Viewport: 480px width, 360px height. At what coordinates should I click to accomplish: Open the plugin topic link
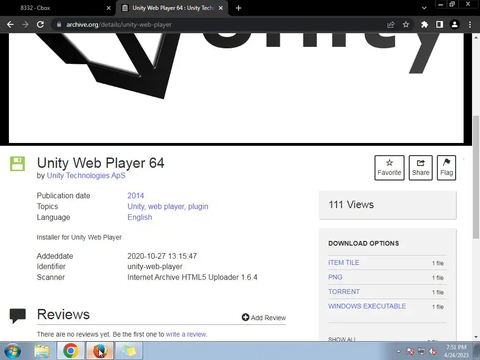pos(198,206)
